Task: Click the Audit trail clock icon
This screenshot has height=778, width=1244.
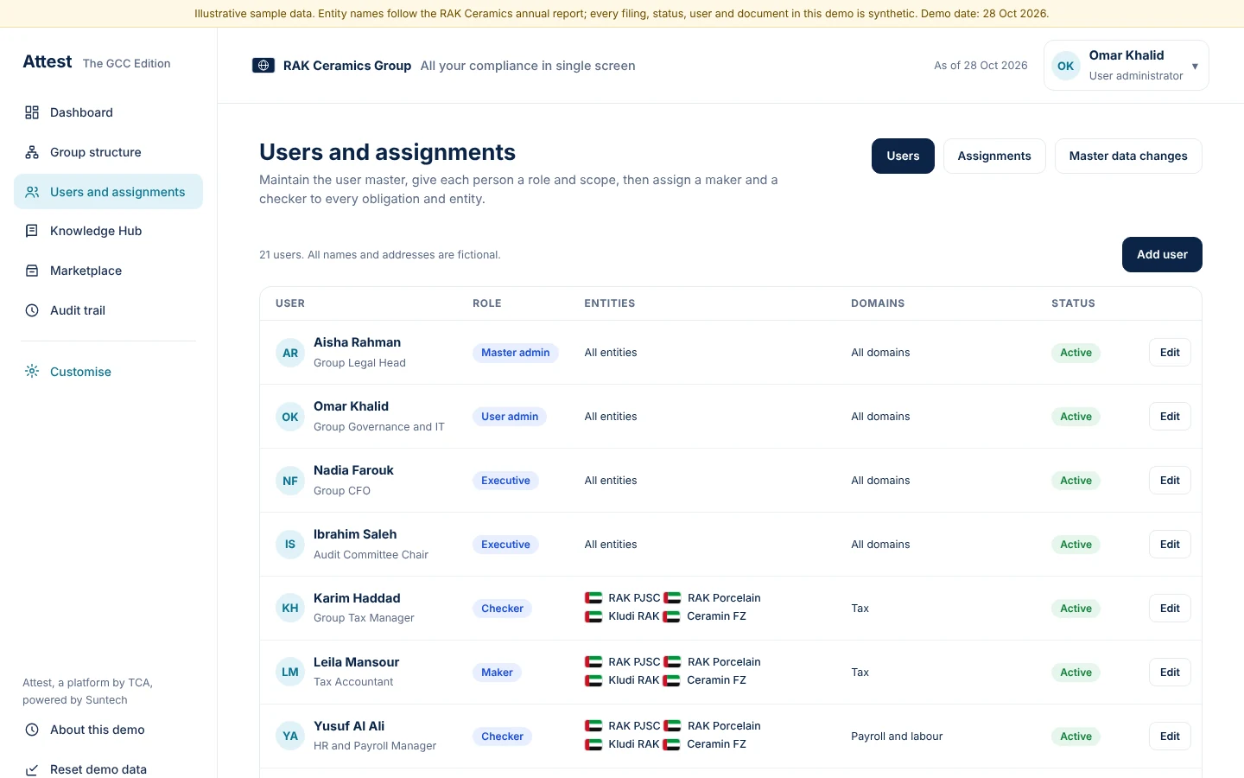Action: (x=32, y=310)
